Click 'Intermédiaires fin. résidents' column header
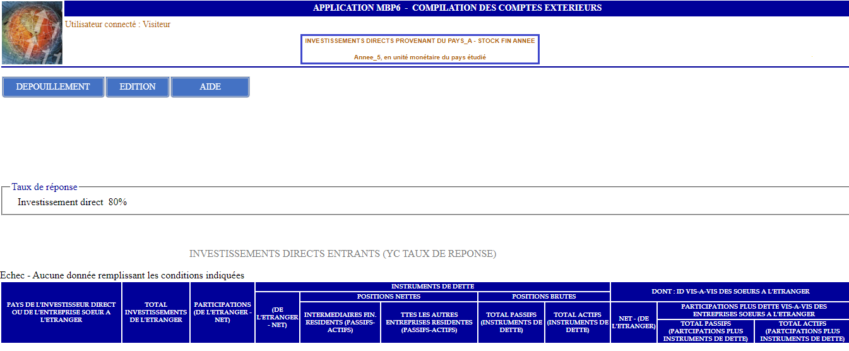 (340, 322)
